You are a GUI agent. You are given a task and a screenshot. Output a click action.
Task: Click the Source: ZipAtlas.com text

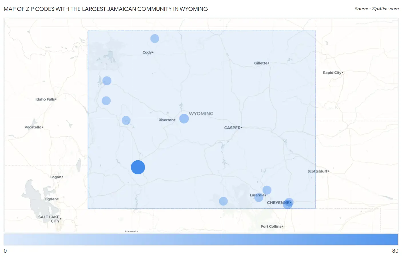pos(377,9)
